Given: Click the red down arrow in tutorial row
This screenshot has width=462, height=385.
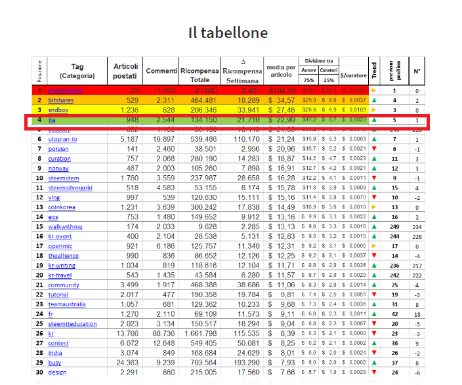Looking at the screenshot, I should point(374,294).
